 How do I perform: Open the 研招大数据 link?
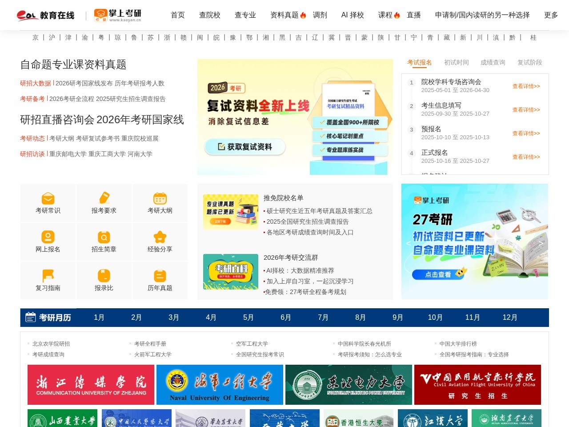(36, 83)
